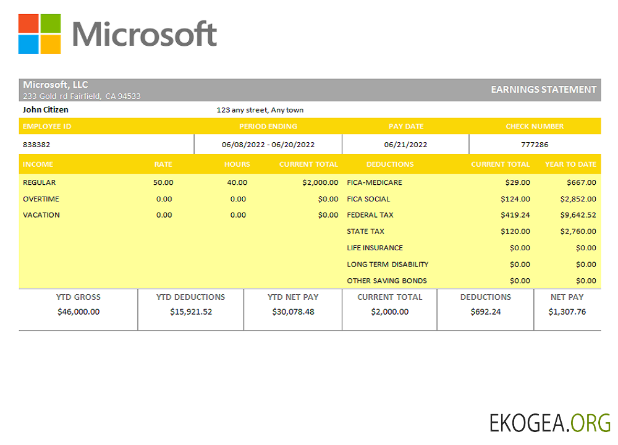This screenshot has width=618, height=445.
Task: Select the YTD GROSS amount $46,000.00
Action: pyautogui.click(x=78, y=312)
